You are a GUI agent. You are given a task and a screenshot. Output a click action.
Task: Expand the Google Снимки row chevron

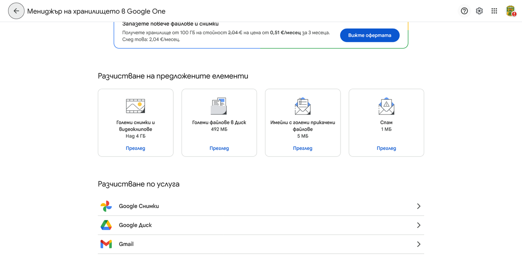pyautogui.click(x=418, y=206)
